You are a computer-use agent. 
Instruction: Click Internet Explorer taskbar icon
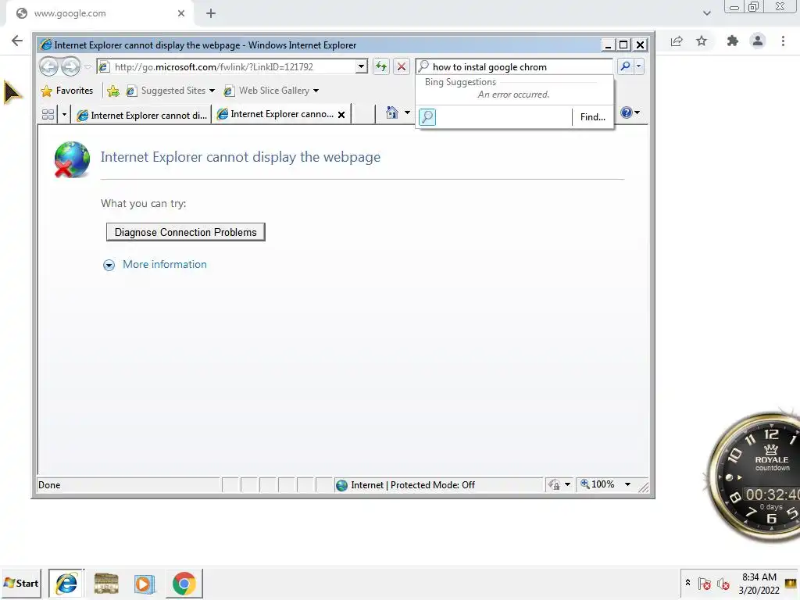click(66, 583)
